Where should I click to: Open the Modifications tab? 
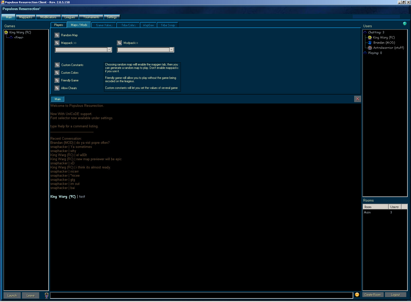pos(48,17)
